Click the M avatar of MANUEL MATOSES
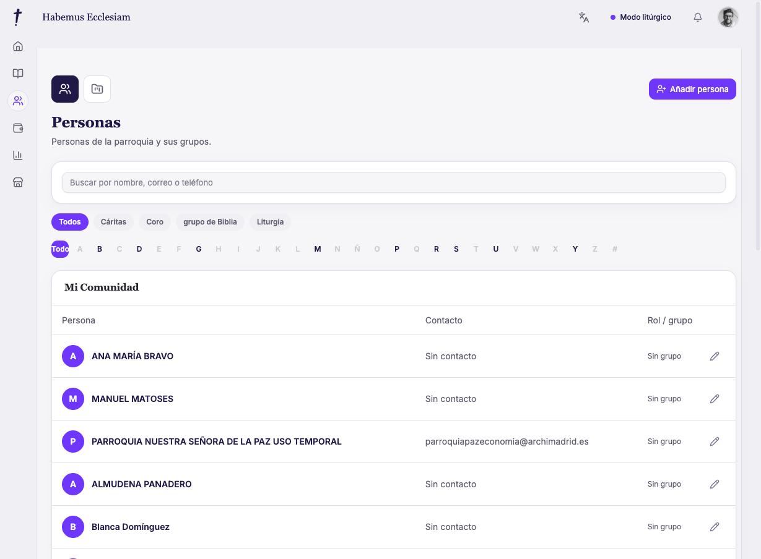 (x=73, y=399)
